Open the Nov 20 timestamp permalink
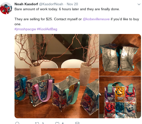 tap(72, 4)
